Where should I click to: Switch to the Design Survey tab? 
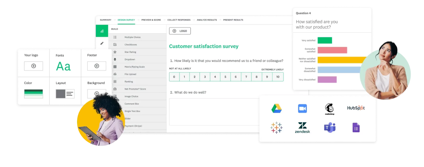coord(126,20)
